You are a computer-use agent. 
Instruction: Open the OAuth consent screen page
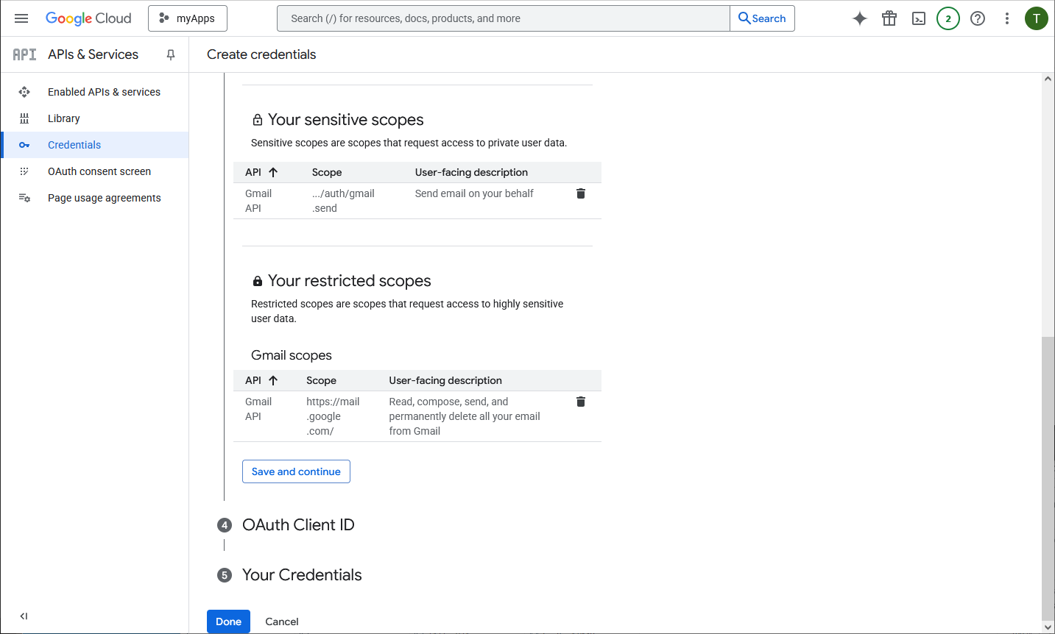coord(99,171)
